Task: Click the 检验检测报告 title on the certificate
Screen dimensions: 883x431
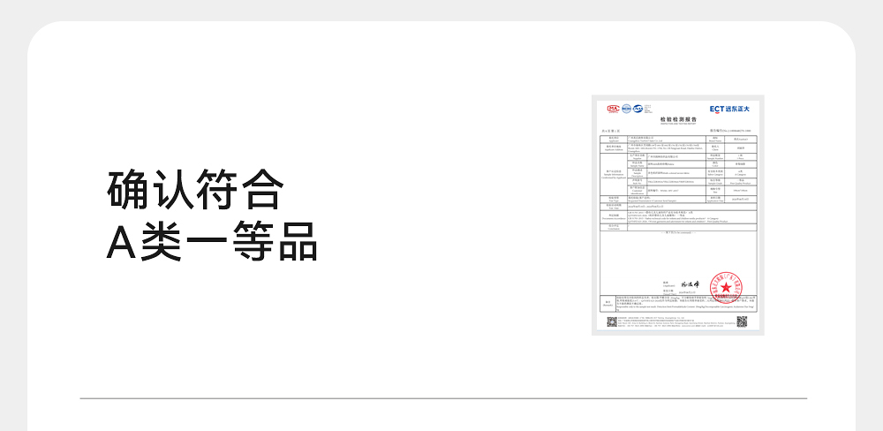Action: tap(678, 119)
